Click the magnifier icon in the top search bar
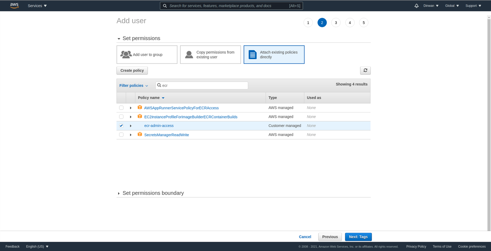This screenshot has width=491, height=251. click(165, 6)
